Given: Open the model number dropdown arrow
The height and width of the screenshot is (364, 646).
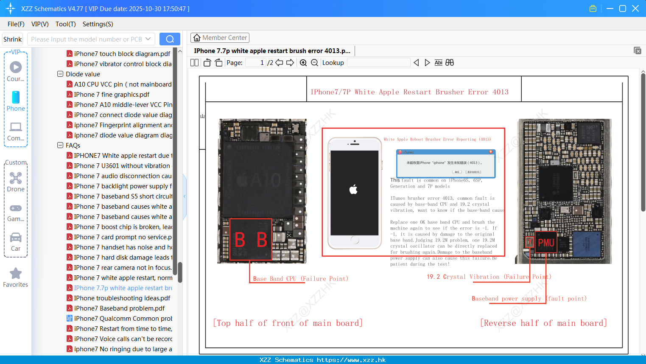Looking at the screenshot, I should 148,39.
